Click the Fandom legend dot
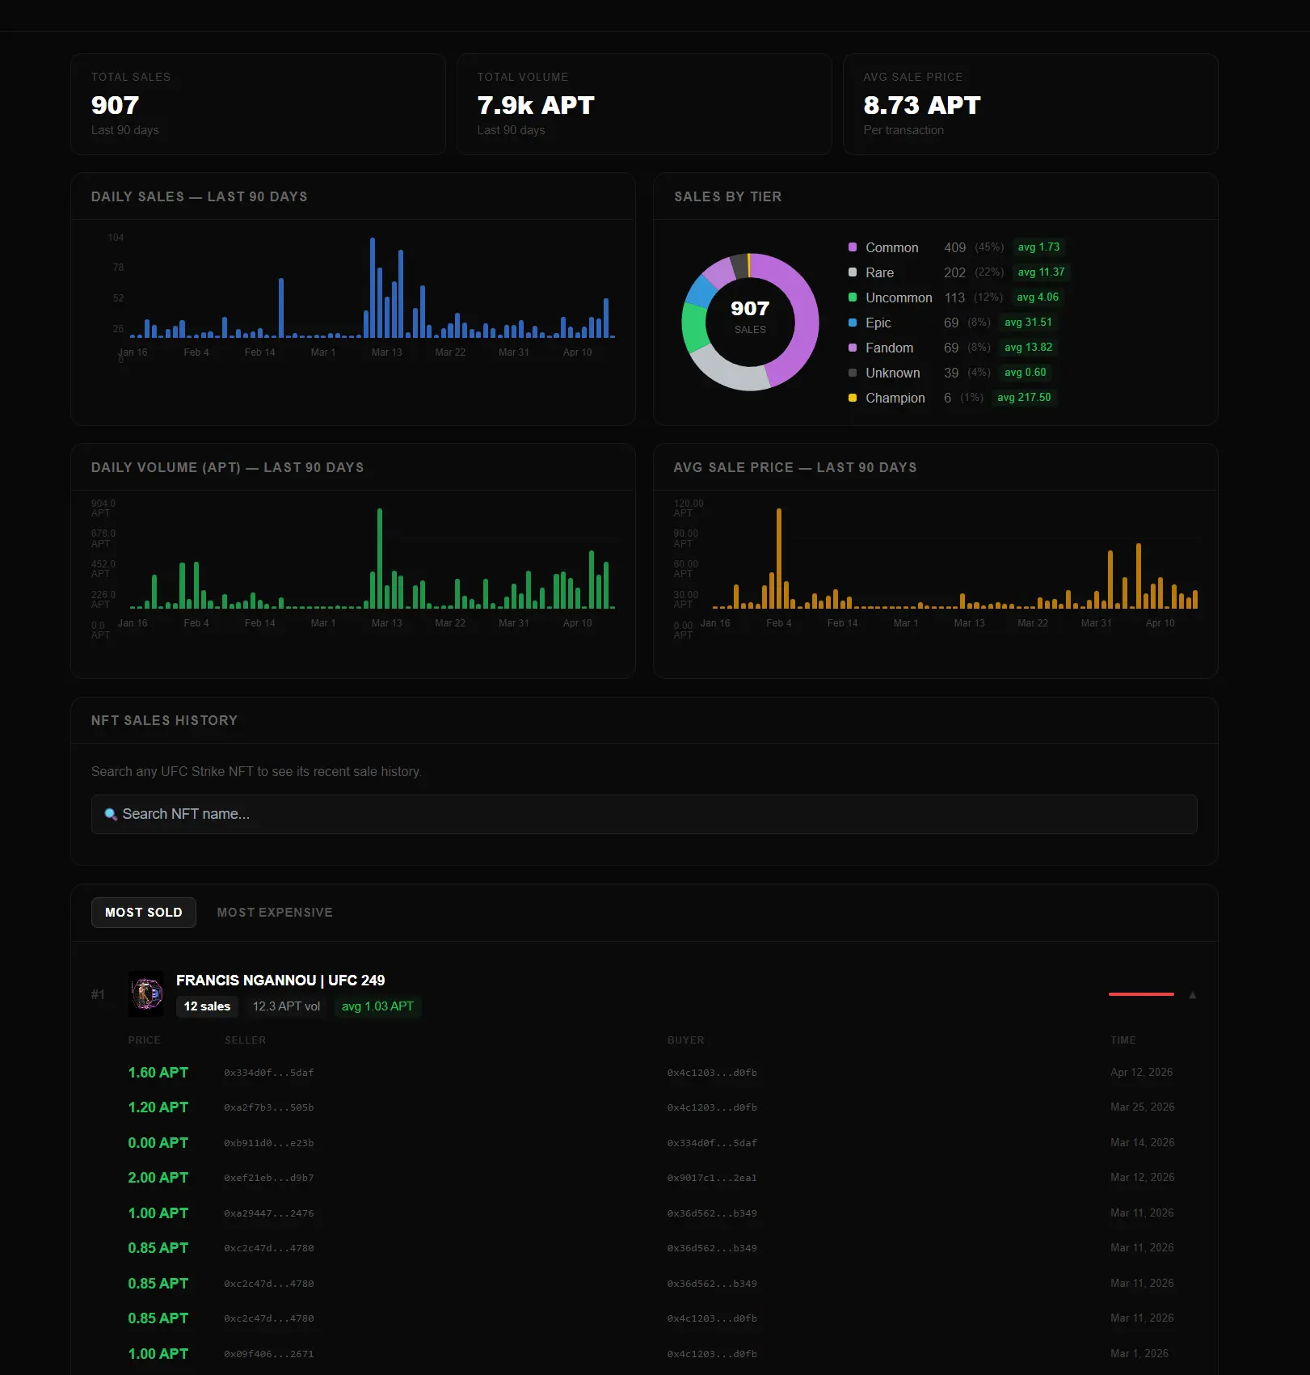Image resolution: width=1310 pixels, height=1375 pixels. coord(853,348)
